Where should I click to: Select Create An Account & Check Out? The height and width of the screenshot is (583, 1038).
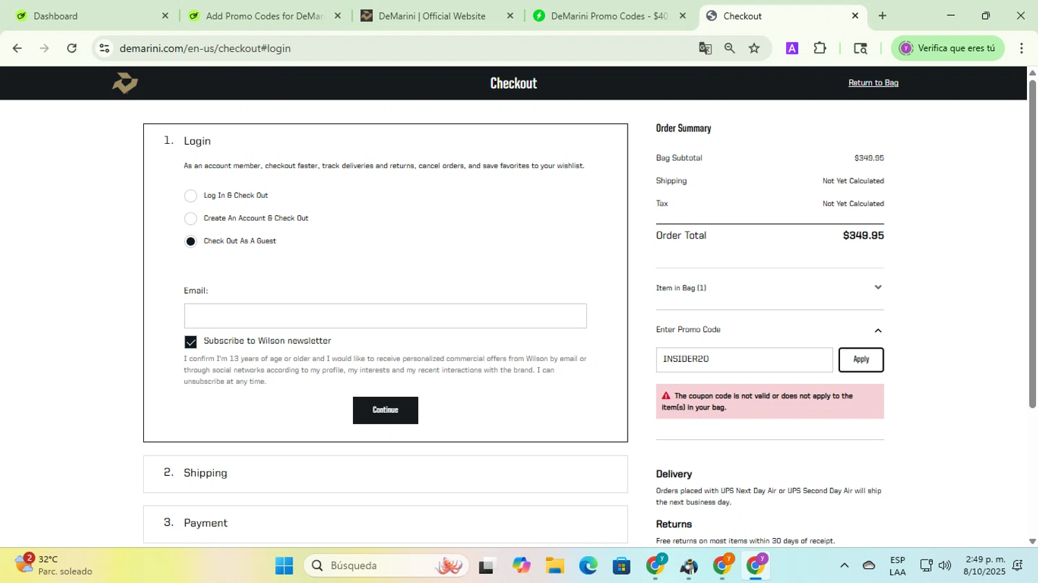(190, 219)
